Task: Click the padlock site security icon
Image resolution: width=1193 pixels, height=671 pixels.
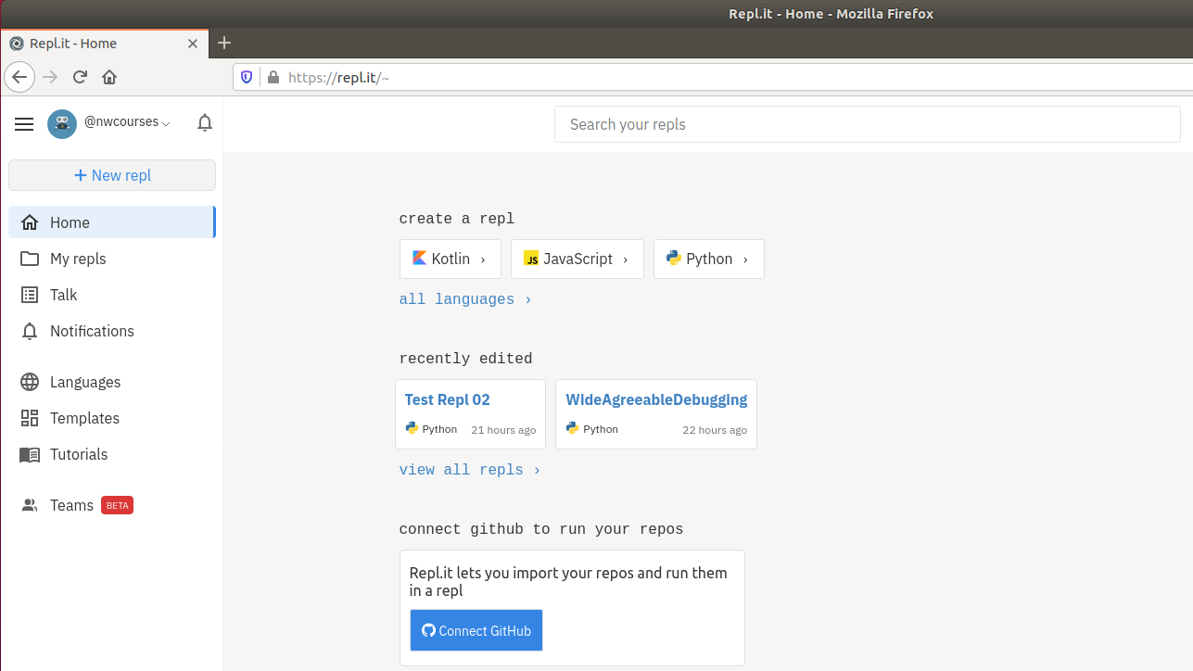Action: coord(273,78)
